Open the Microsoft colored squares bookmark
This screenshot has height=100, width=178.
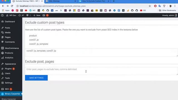(x=74, y=11)
